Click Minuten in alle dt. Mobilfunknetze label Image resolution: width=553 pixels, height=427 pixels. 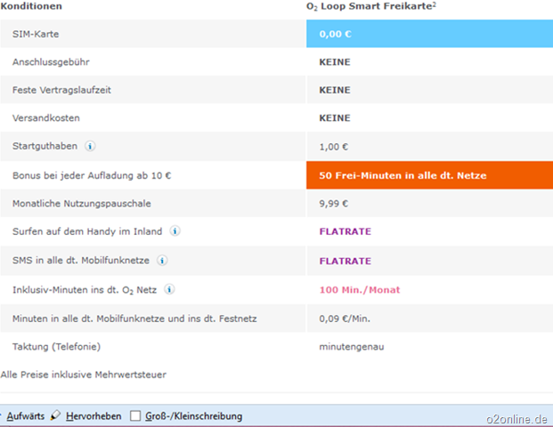tap(134, 318)
